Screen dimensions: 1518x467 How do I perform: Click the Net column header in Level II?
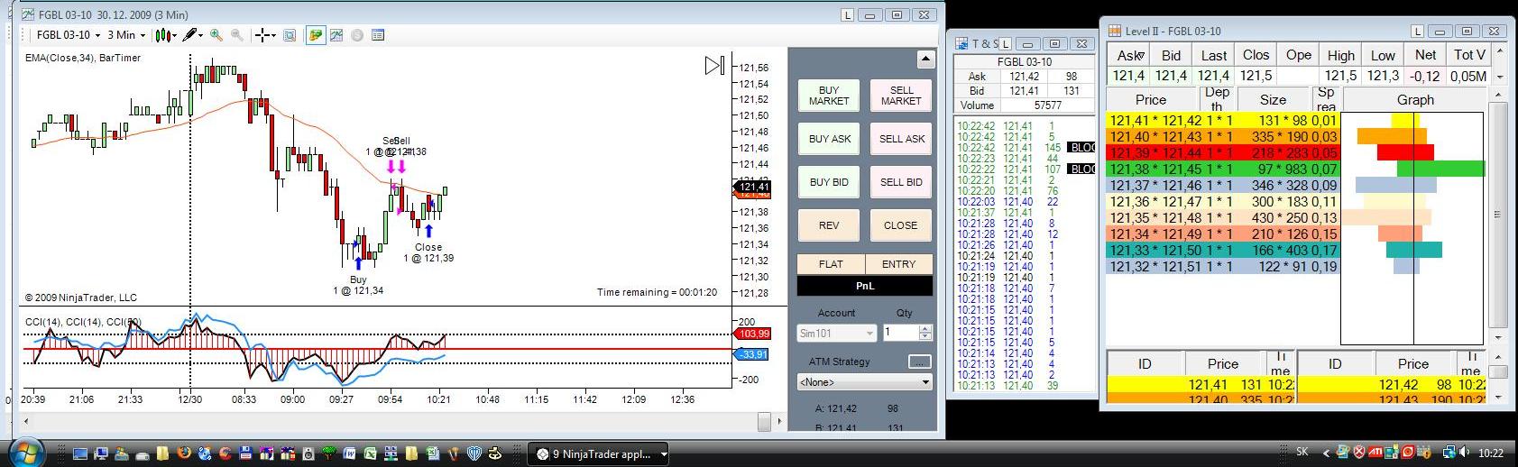pos(1426,55)
